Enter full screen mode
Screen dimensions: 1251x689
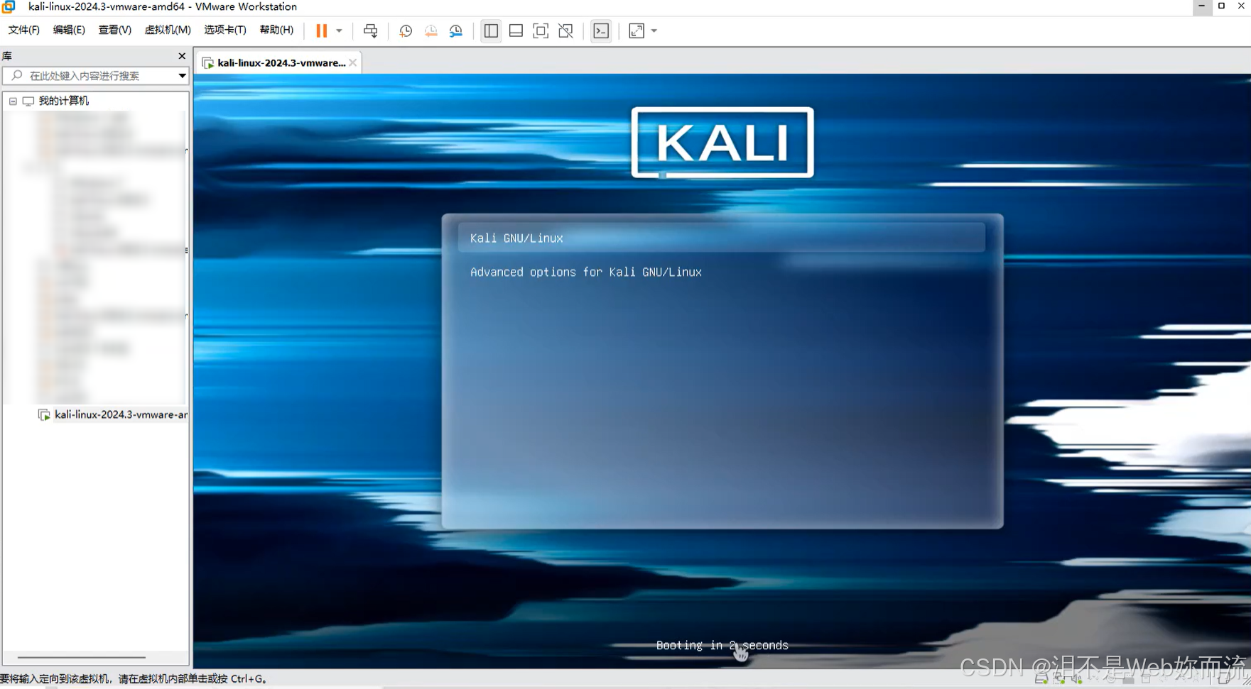(x=541, y=31)
